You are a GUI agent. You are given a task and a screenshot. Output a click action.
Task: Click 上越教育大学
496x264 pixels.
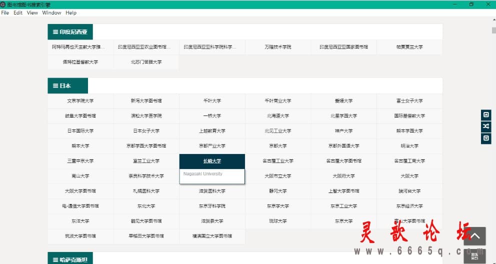pos(212,131)
